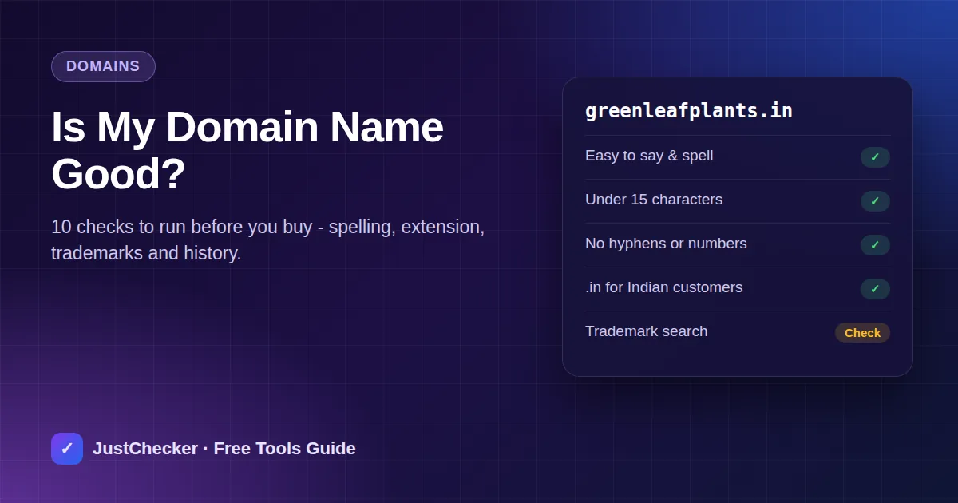Click the JustChecker · Free Tools Guide text
The height and width of the screenshot is (503, 958).
pos(224,449)
